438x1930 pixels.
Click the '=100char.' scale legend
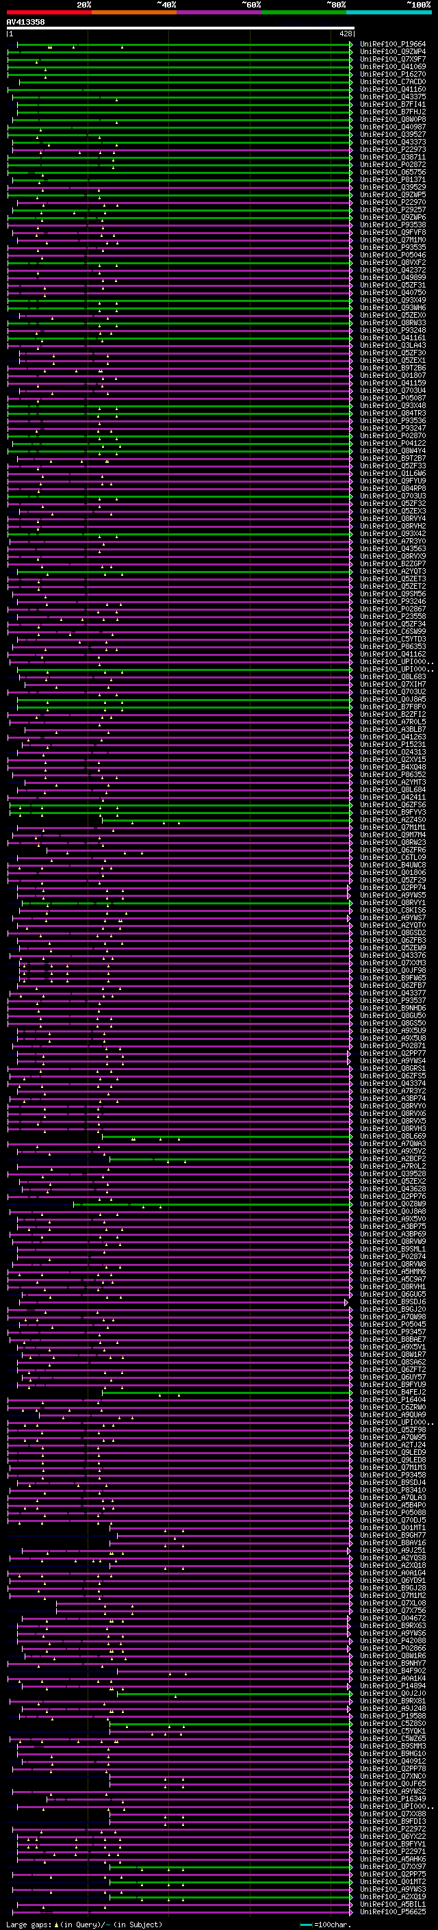click(333, 1924)
